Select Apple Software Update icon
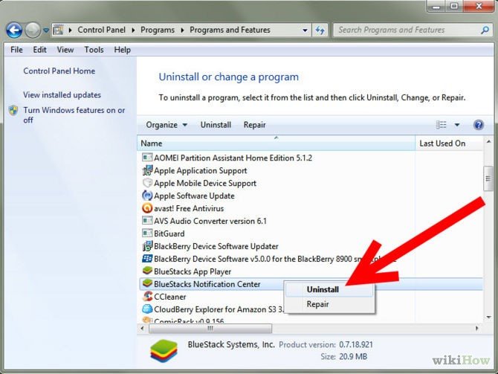 pos(147,196)
